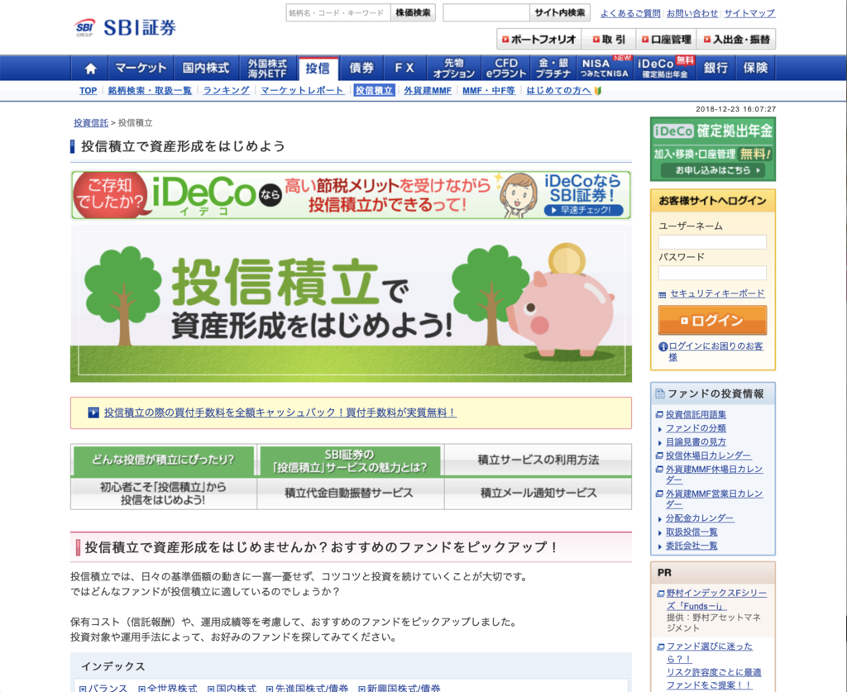Click the stock name keyword search field
Image resolution: width=847 pixels, height=692 pixels.
(x=338, y=12)
